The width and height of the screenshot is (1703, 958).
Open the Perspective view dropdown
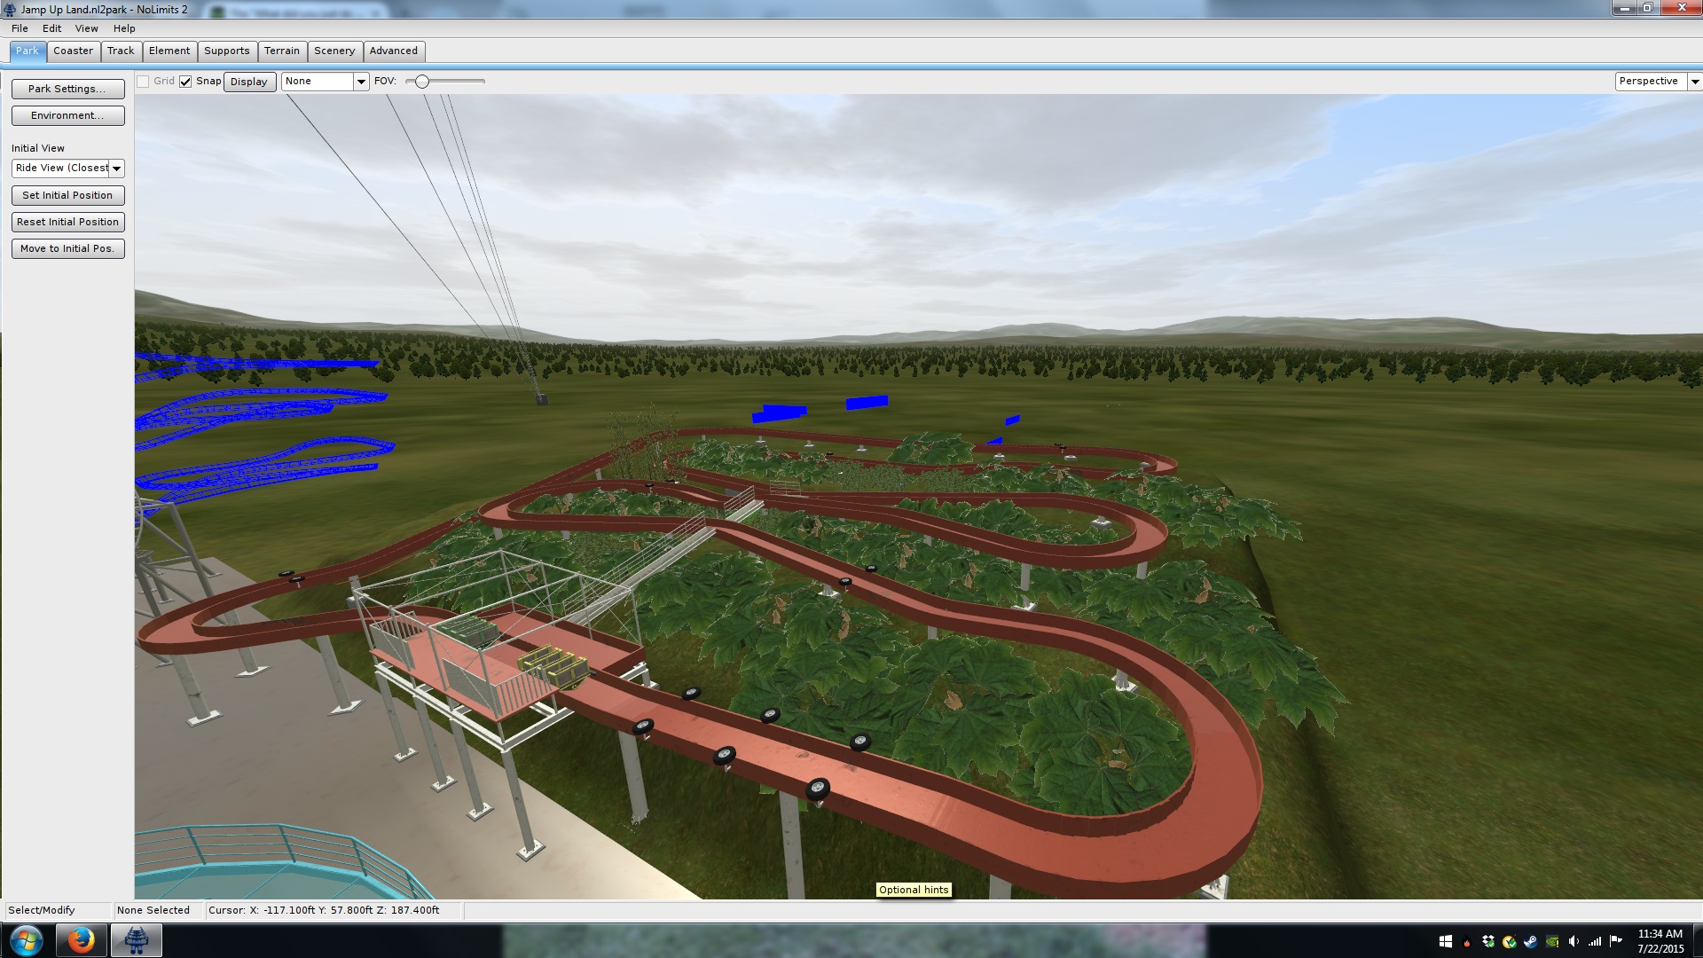[x=1694, y=82]
